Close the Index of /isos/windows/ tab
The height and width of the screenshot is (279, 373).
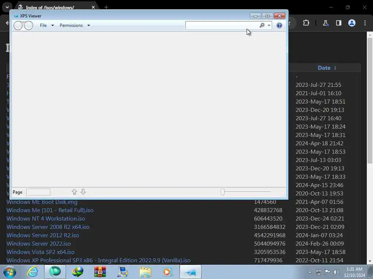click(x=93, y=7)
